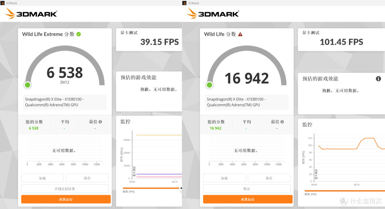The width and height of the screenshot is (385, 209).
Task: Click the left 监控 monitoring heading
Action: (x=125, y=122)
